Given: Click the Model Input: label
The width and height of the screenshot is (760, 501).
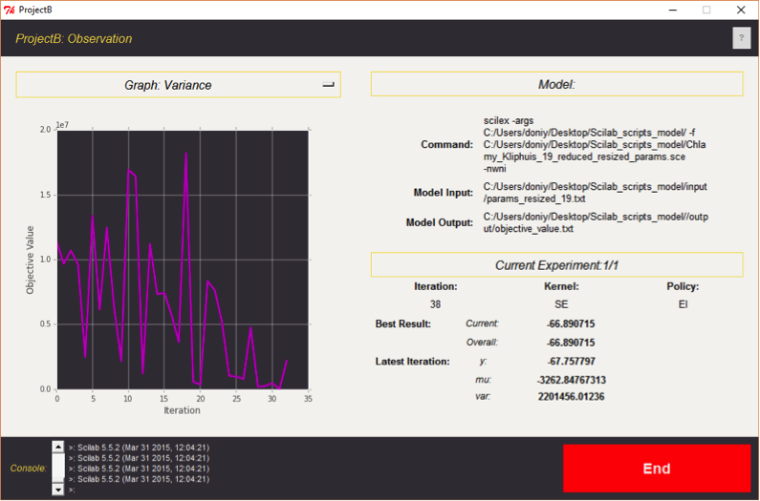Looking at the screenshot, I should pos(443,193).
